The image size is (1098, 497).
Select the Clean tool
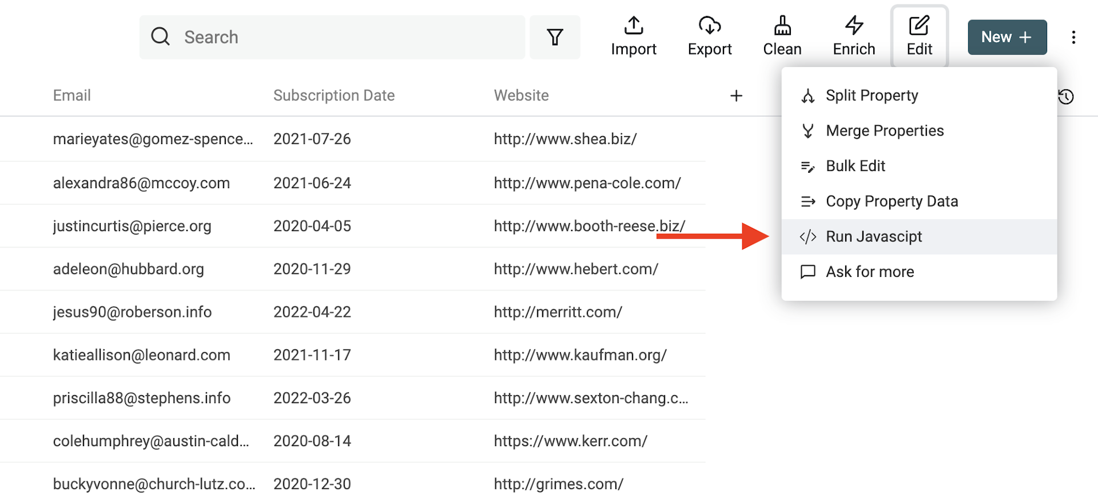tap(782, 37)
